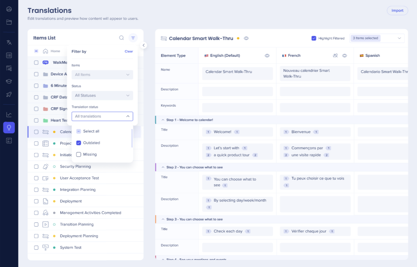Click the filter icon in Items List

133,38
